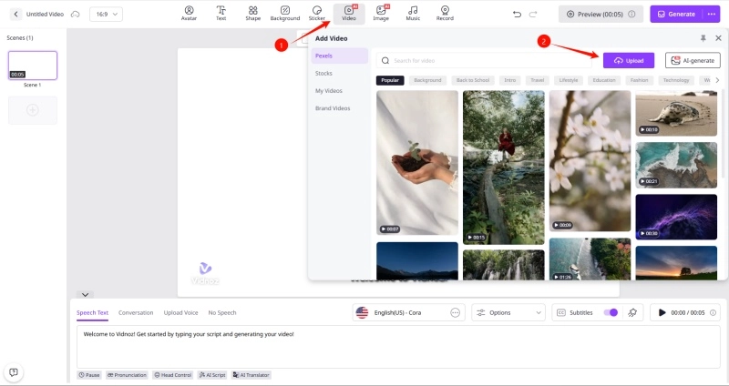Screen dimensions: 729x386
Task: Redo the last action
Action: coord(533,15)
